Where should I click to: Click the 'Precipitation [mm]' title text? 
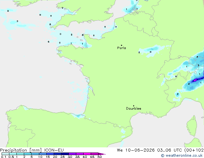point(21,150)
